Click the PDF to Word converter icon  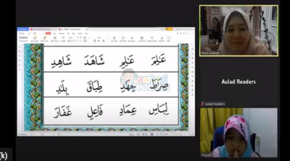pos(44,39)
